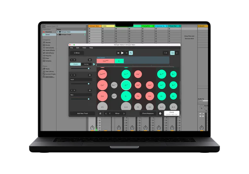Open the C Minor key dropdown

pos(78,53)
